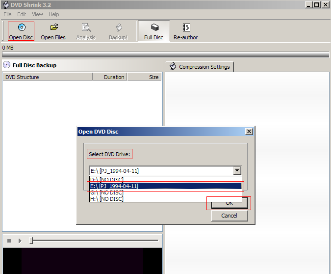331x274 pixels.
Task: Expand the DVD drive dropdown arrow
Action: (237, 171)
